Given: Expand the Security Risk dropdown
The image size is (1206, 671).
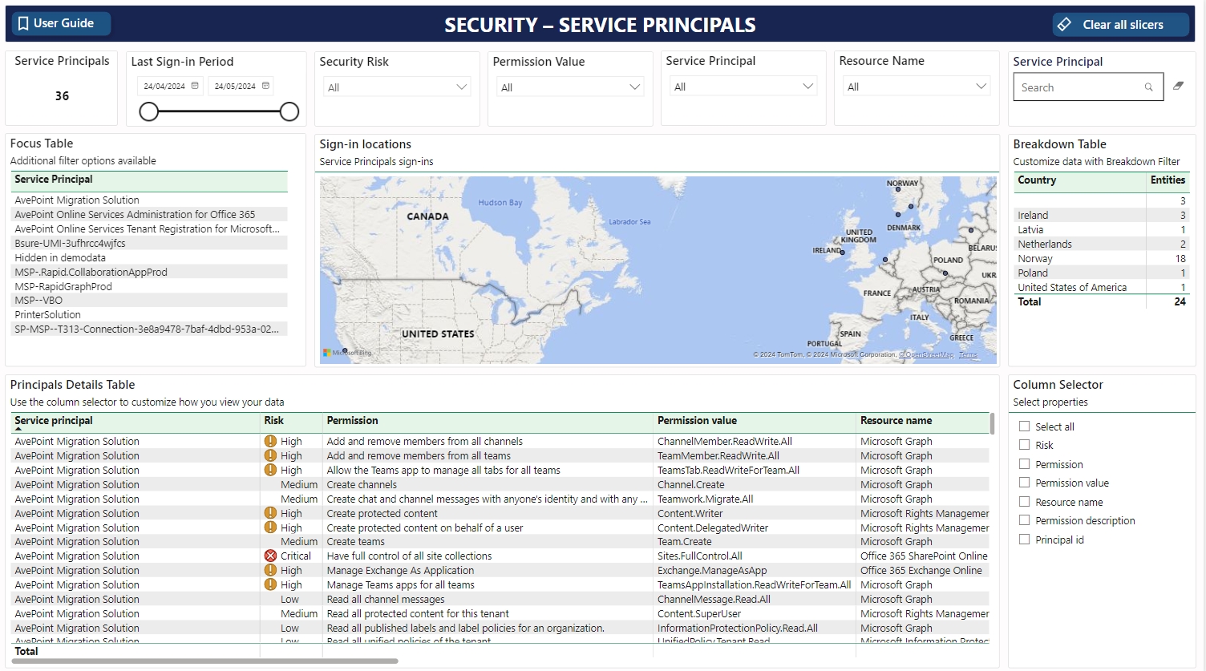Looking at the screenshot, I should [x=461, y=87].
